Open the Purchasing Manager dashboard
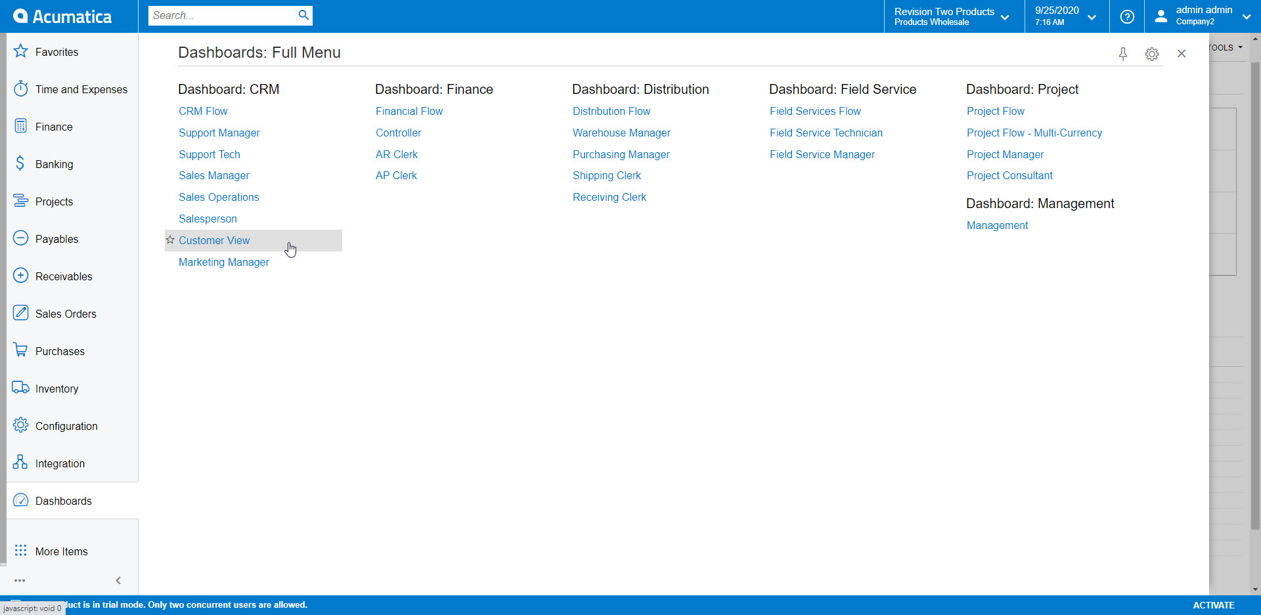Image resolution: width=1261 pixels, height=615 pixels. [x=621, y=154]
